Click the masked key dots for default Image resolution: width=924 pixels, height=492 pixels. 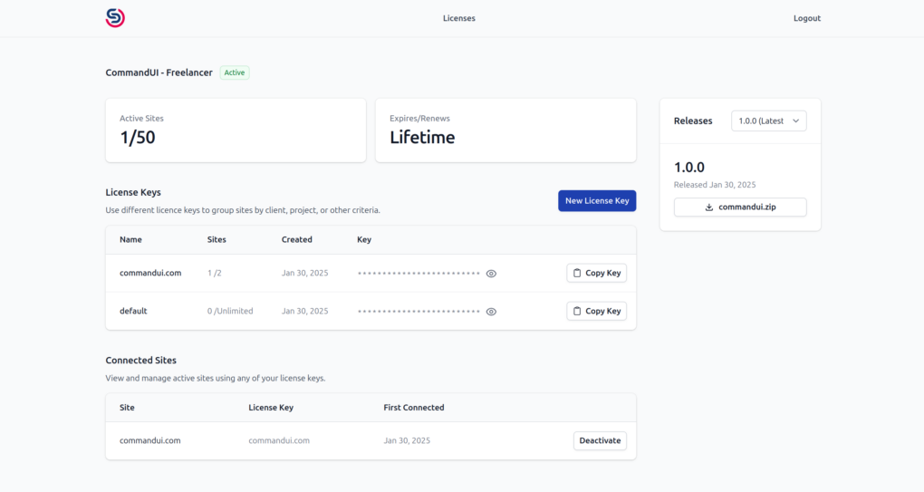tap(418, 311)
